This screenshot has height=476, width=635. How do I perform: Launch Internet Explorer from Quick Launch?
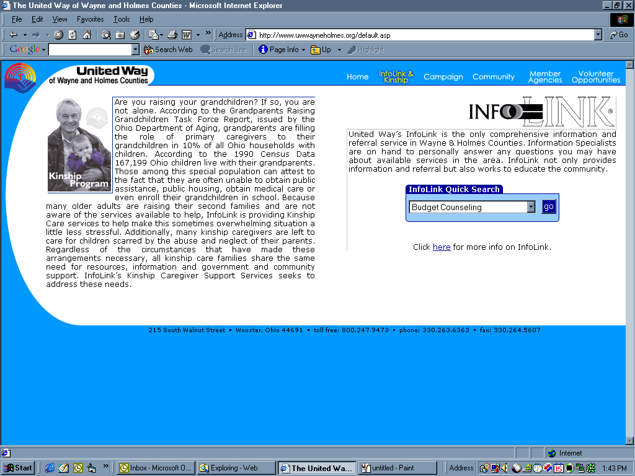50,468
